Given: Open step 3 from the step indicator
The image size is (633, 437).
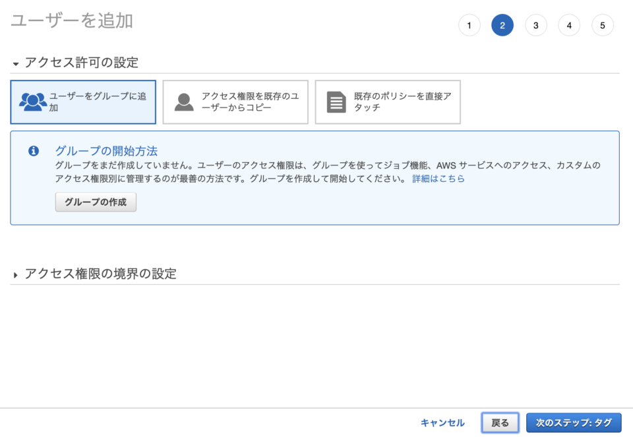Looking at the screenshot, I should pos(535,25).
